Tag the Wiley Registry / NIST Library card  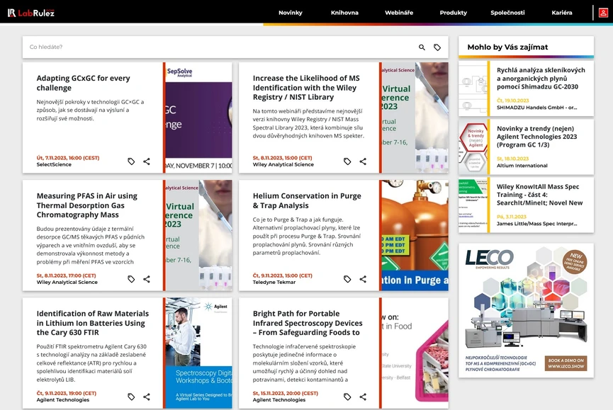point(347,161)
